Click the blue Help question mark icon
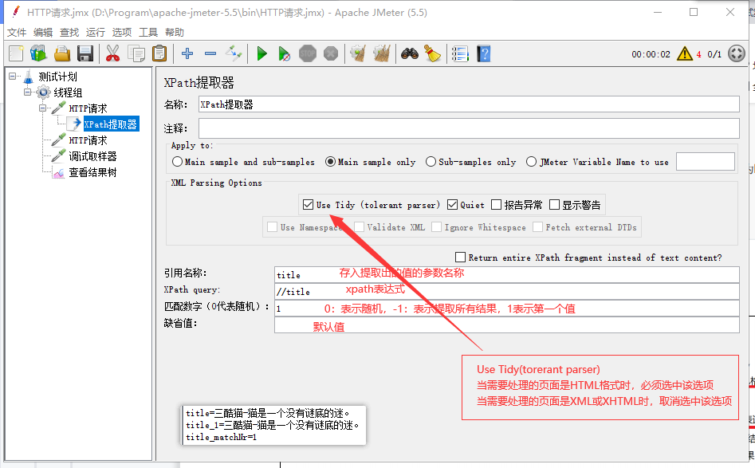This screenshot has height=468, width=755. click(x=483, y=53)
